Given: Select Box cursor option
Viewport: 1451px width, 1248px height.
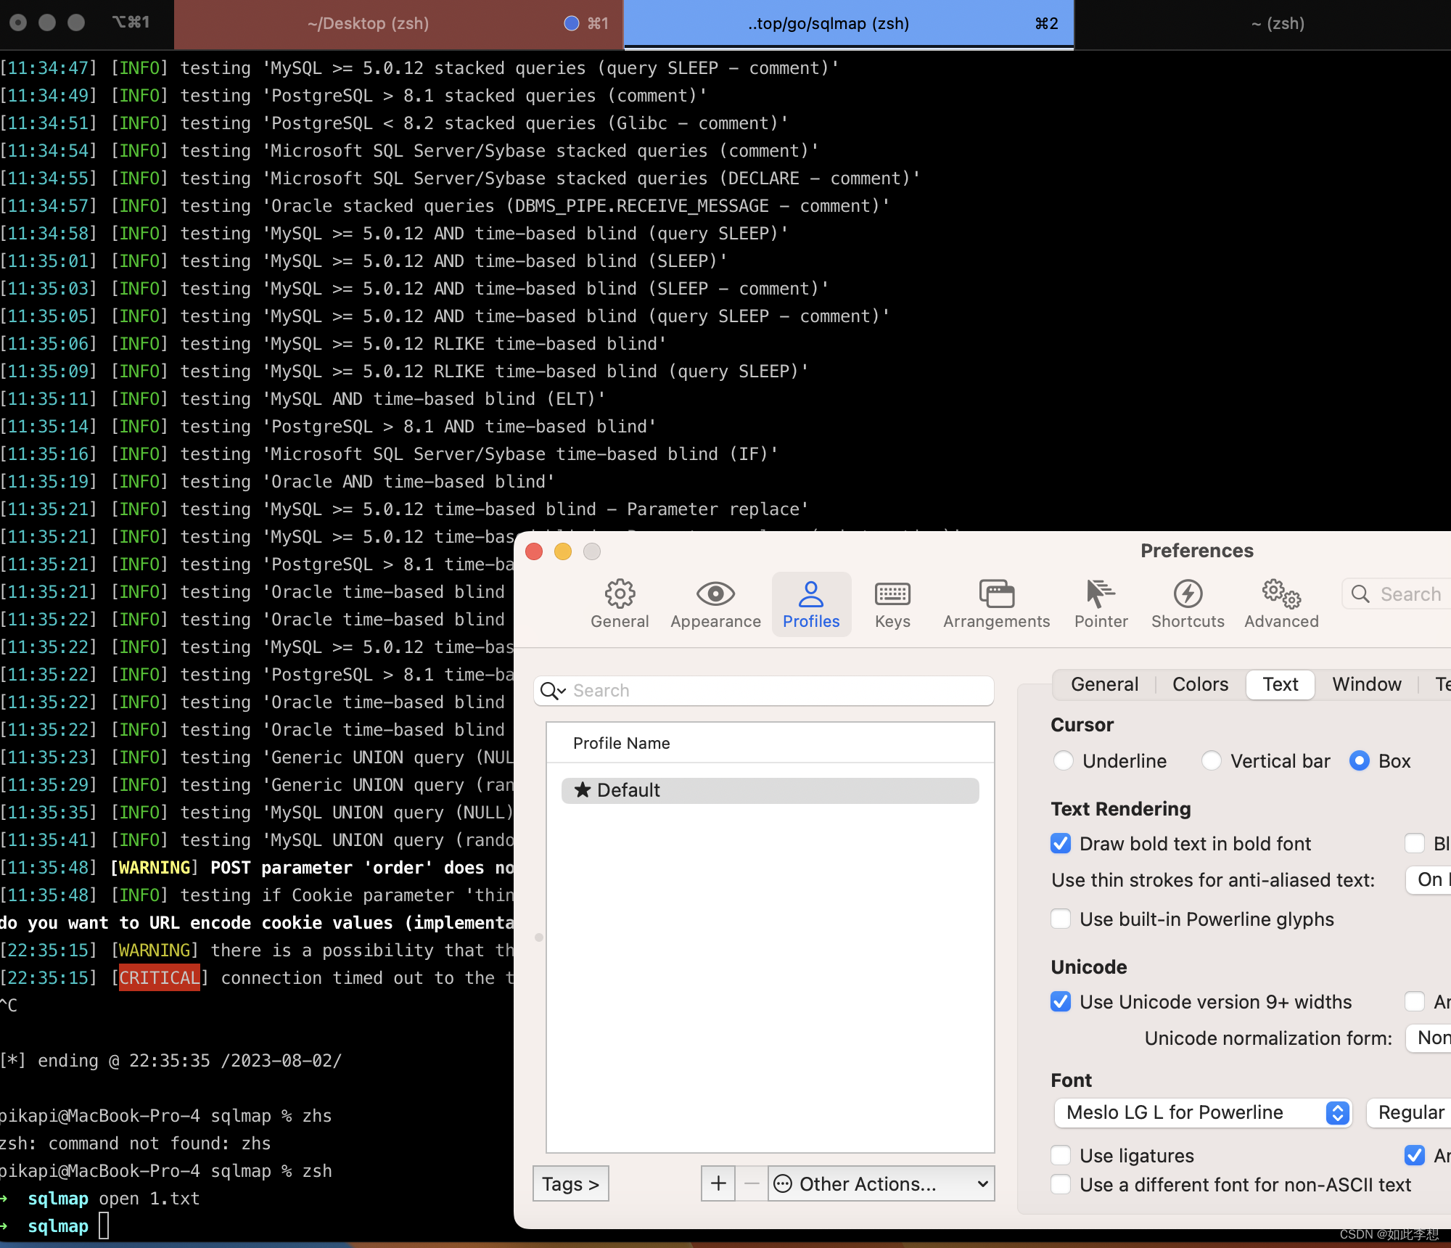Looking at the screenshot, I should [x=1360, y=760].
